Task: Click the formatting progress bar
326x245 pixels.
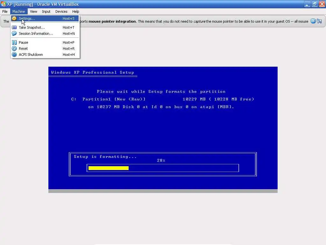Action: click(x=163, y=168)
